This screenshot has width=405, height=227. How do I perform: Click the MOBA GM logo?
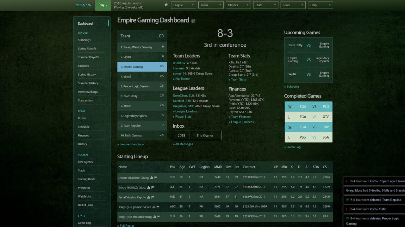point(83,5)
